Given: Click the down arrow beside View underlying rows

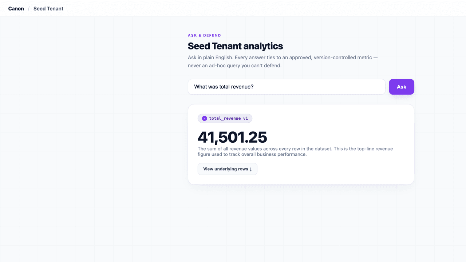Looking at the screenshot, I should (250, 169).
